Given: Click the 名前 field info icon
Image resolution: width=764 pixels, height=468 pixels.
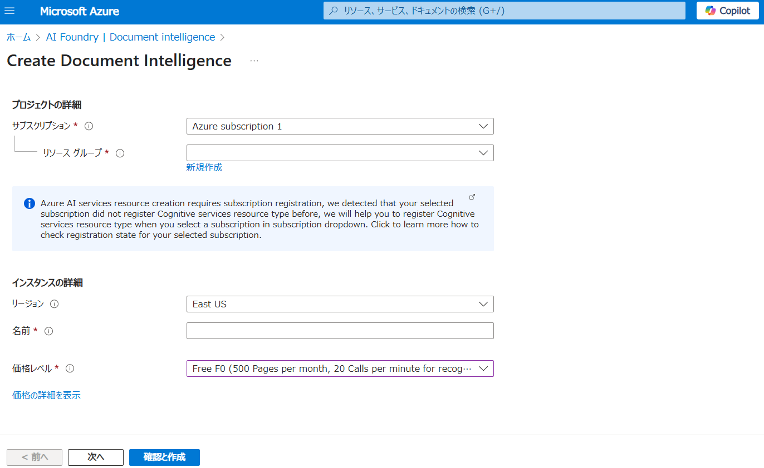Looking at the screenshot, I should pos(48,331).
